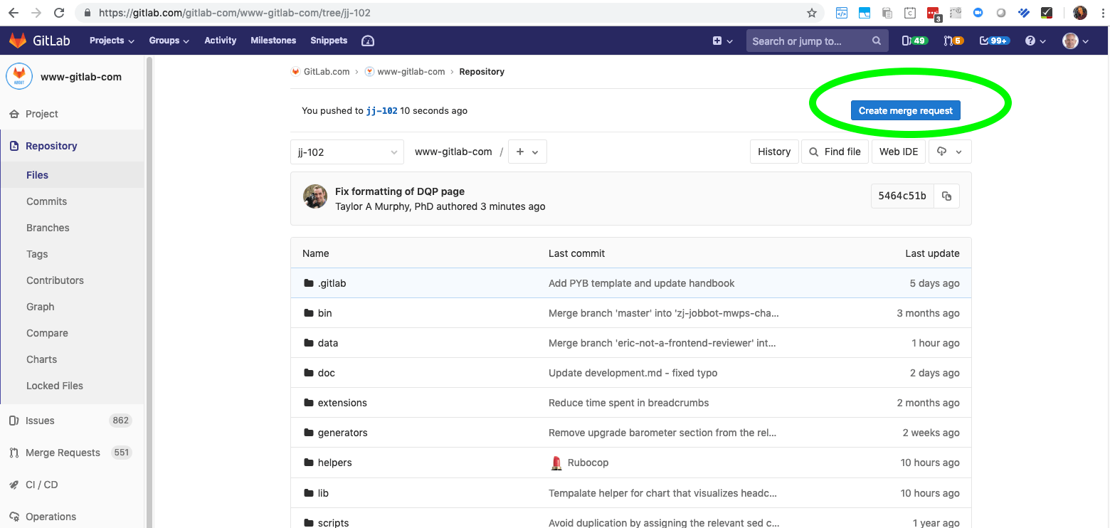This screenshot has height=528, width=1110.
Task: Go to Snippets in top navigation
Action: click(x=329, y=41)
